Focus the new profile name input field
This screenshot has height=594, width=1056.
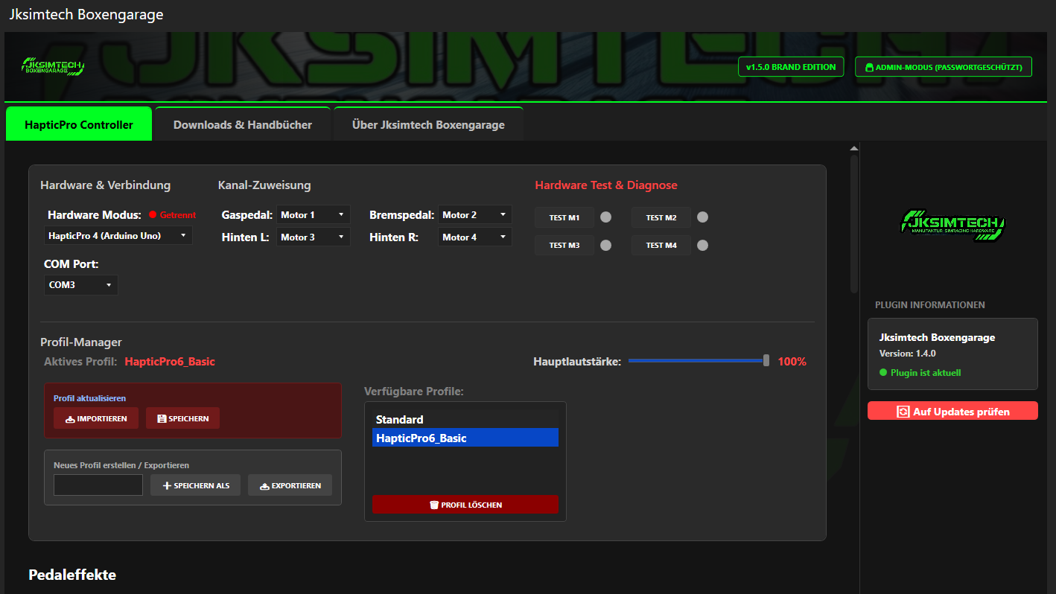click(98, 485)
